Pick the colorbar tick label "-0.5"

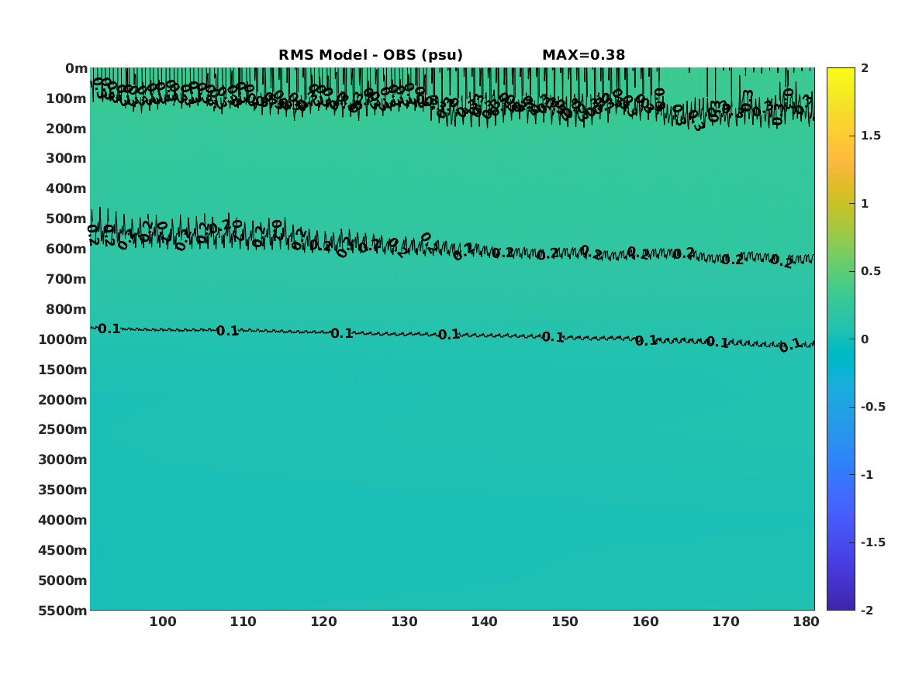click(x=873, y=407)
